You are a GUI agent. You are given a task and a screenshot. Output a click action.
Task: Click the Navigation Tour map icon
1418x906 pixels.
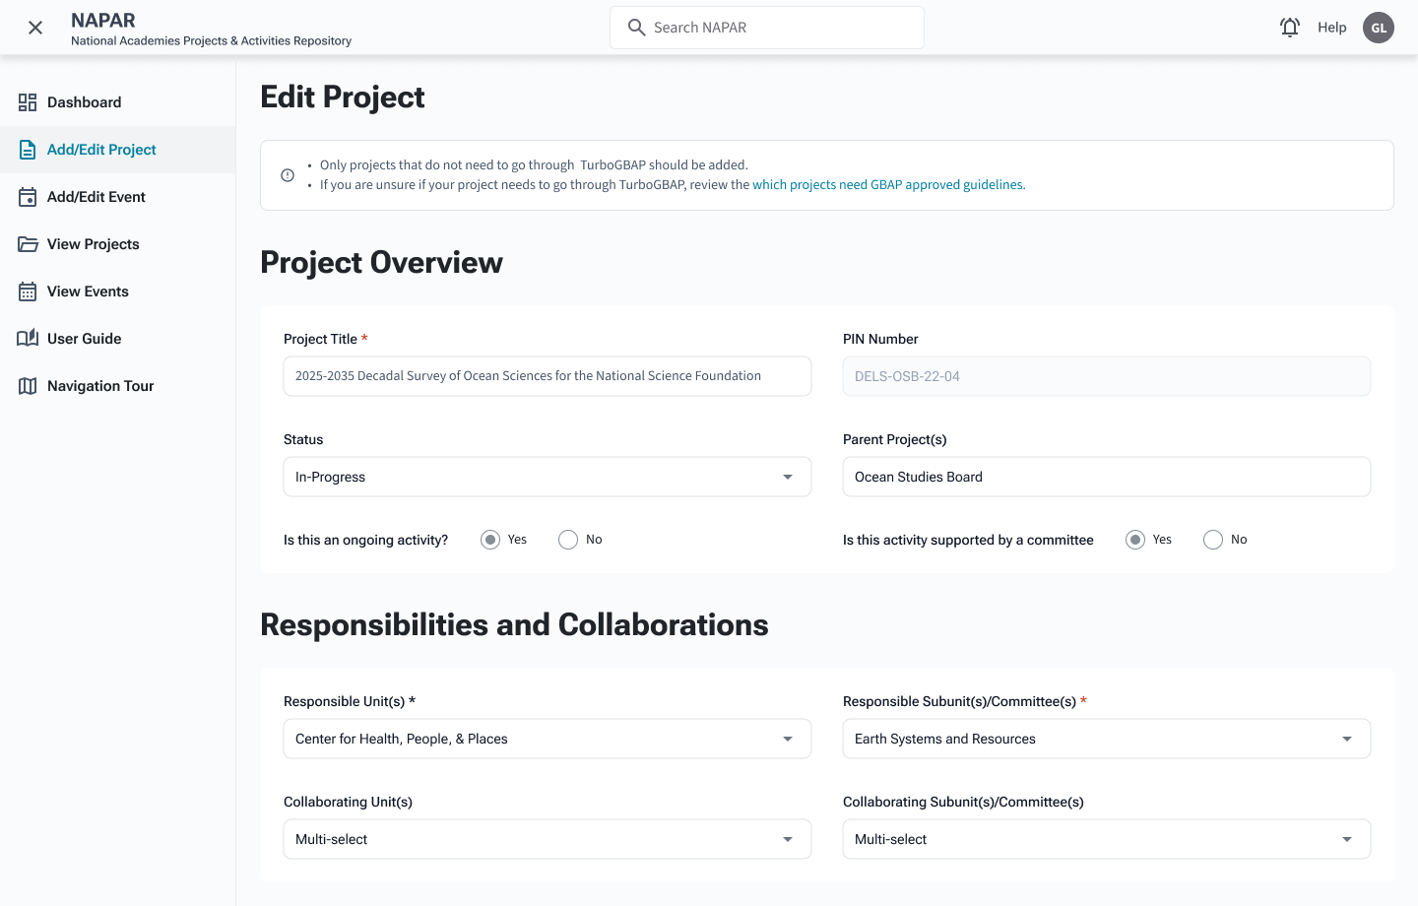[28, 386]
